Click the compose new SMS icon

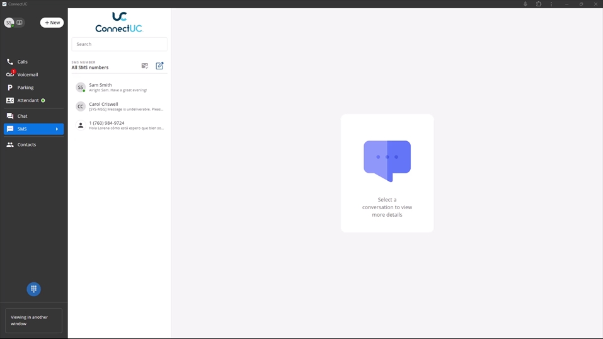click(159, 66)
